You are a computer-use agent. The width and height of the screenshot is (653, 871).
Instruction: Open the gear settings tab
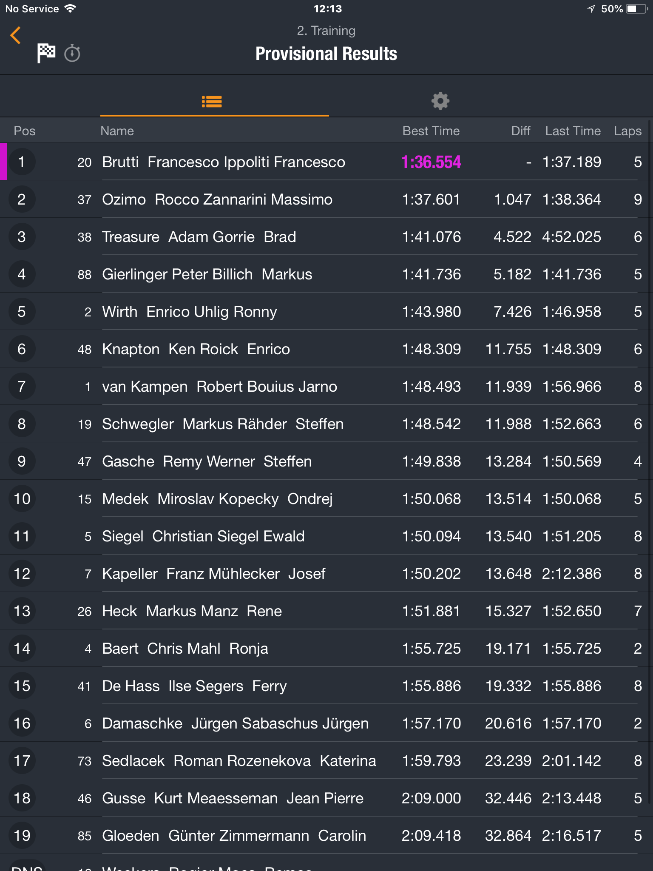(440, 101)
